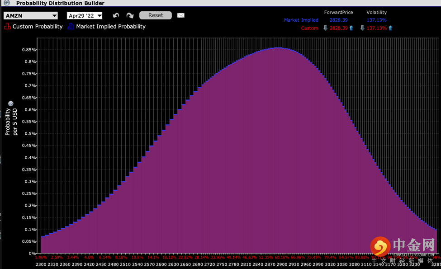
Task: Click the Custom row label in red
Action: [x=309, y=28]
